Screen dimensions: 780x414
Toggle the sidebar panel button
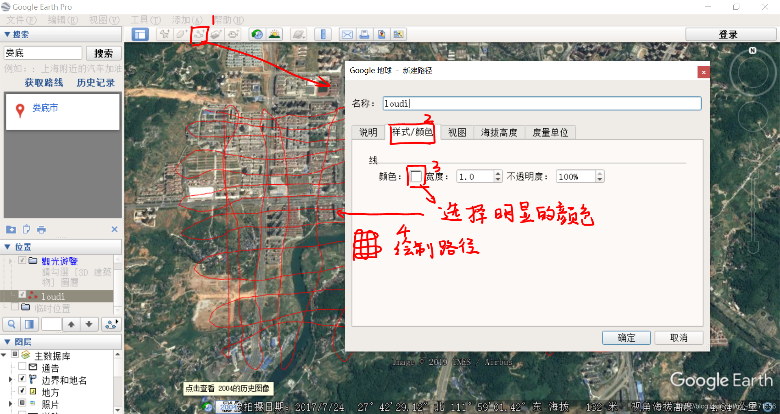pos(140,34)
